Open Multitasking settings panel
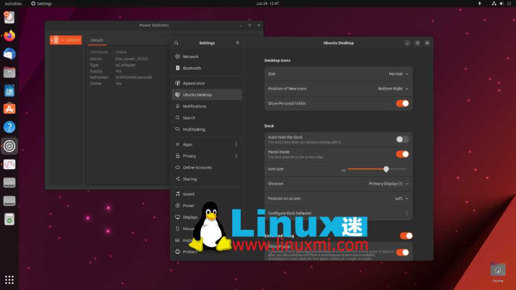The height and width of the screenshot is (290, 516). click(x=207, y=129)
